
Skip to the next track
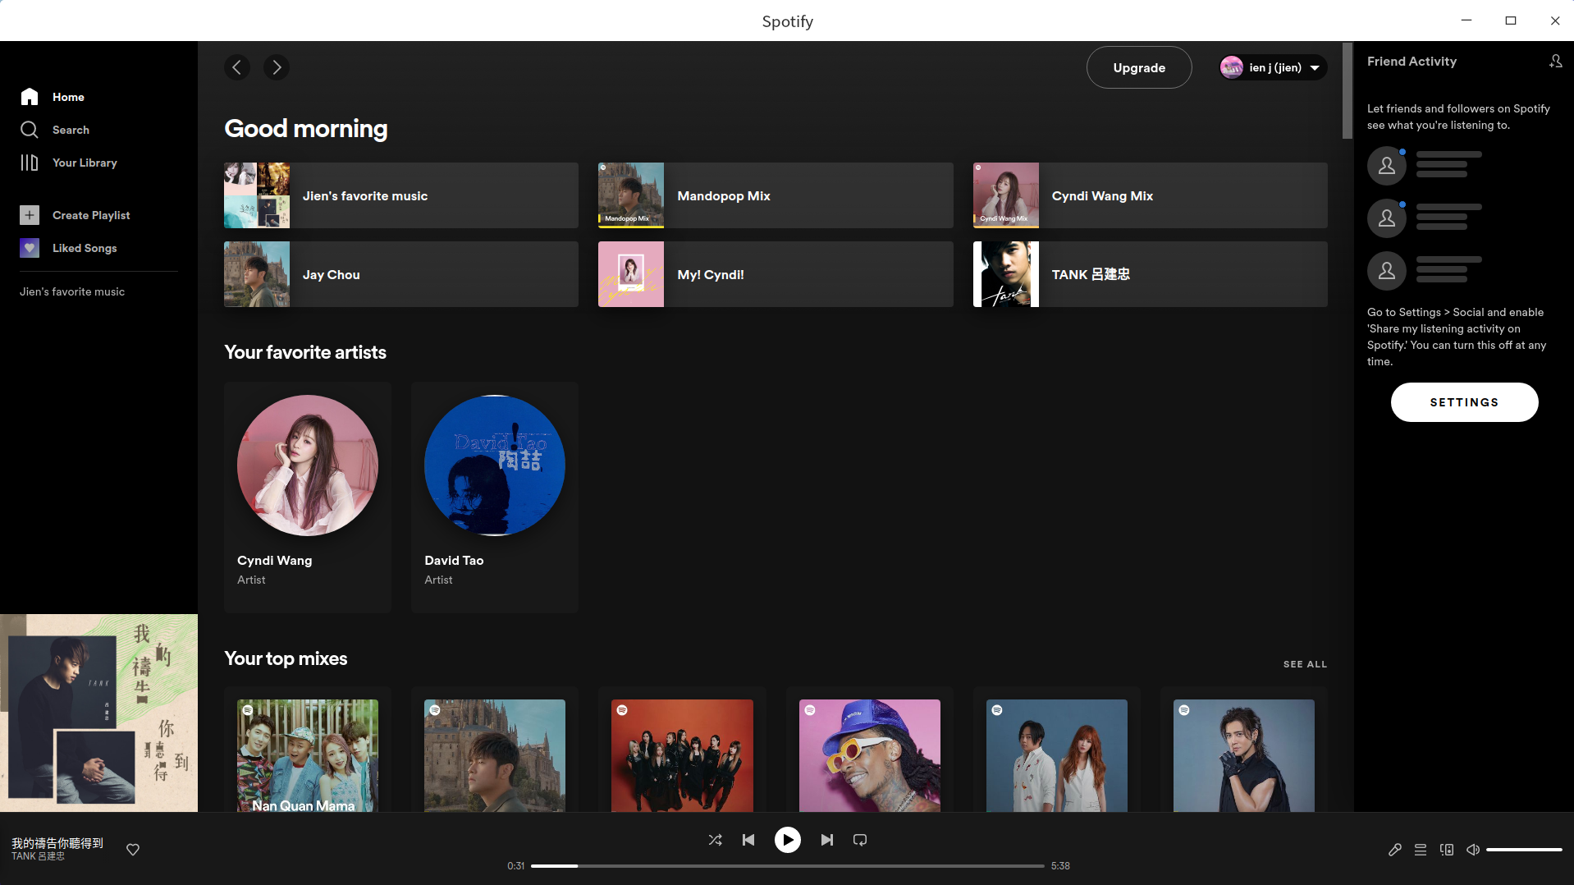click(x=826, y=840)
